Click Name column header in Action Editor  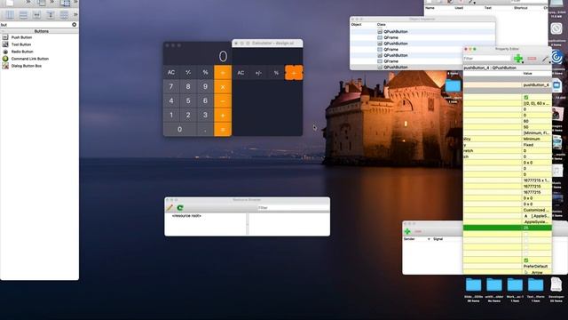pos(430,8)
